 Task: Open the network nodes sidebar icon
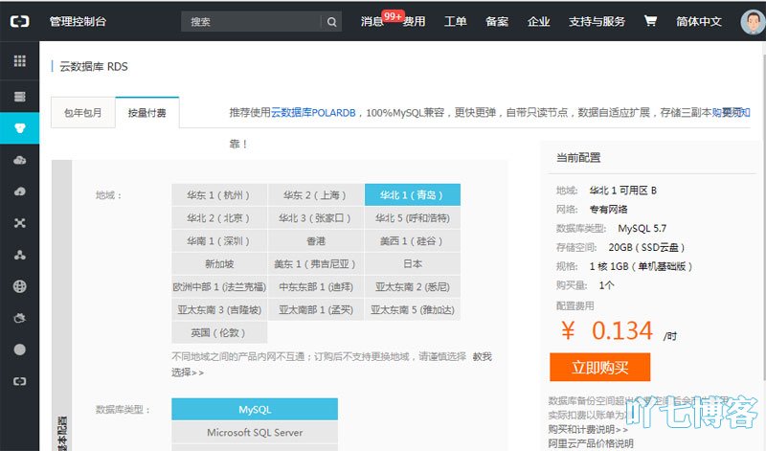point(19,223)
